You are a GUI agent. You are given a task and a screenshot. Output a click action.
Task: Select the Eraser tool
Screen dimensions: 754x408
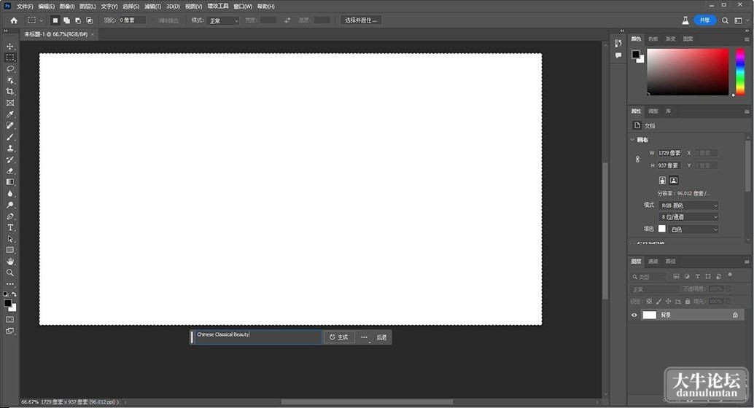click(10, 170)
